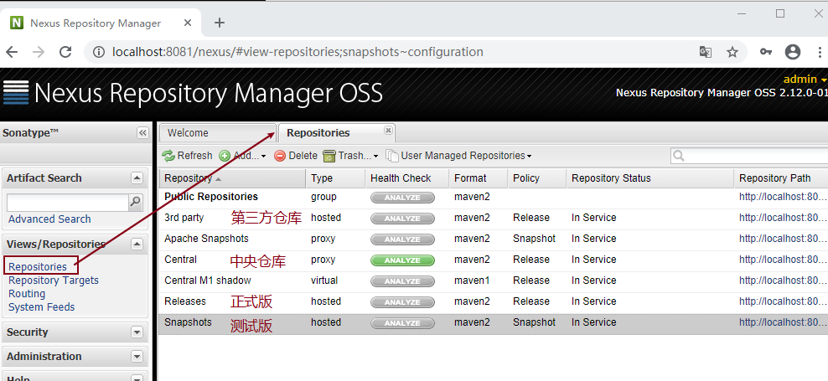Open the Repositories sidebar link
Image resolution: width=828 pixels, height=381 pixels.
[x=38, y=267]
